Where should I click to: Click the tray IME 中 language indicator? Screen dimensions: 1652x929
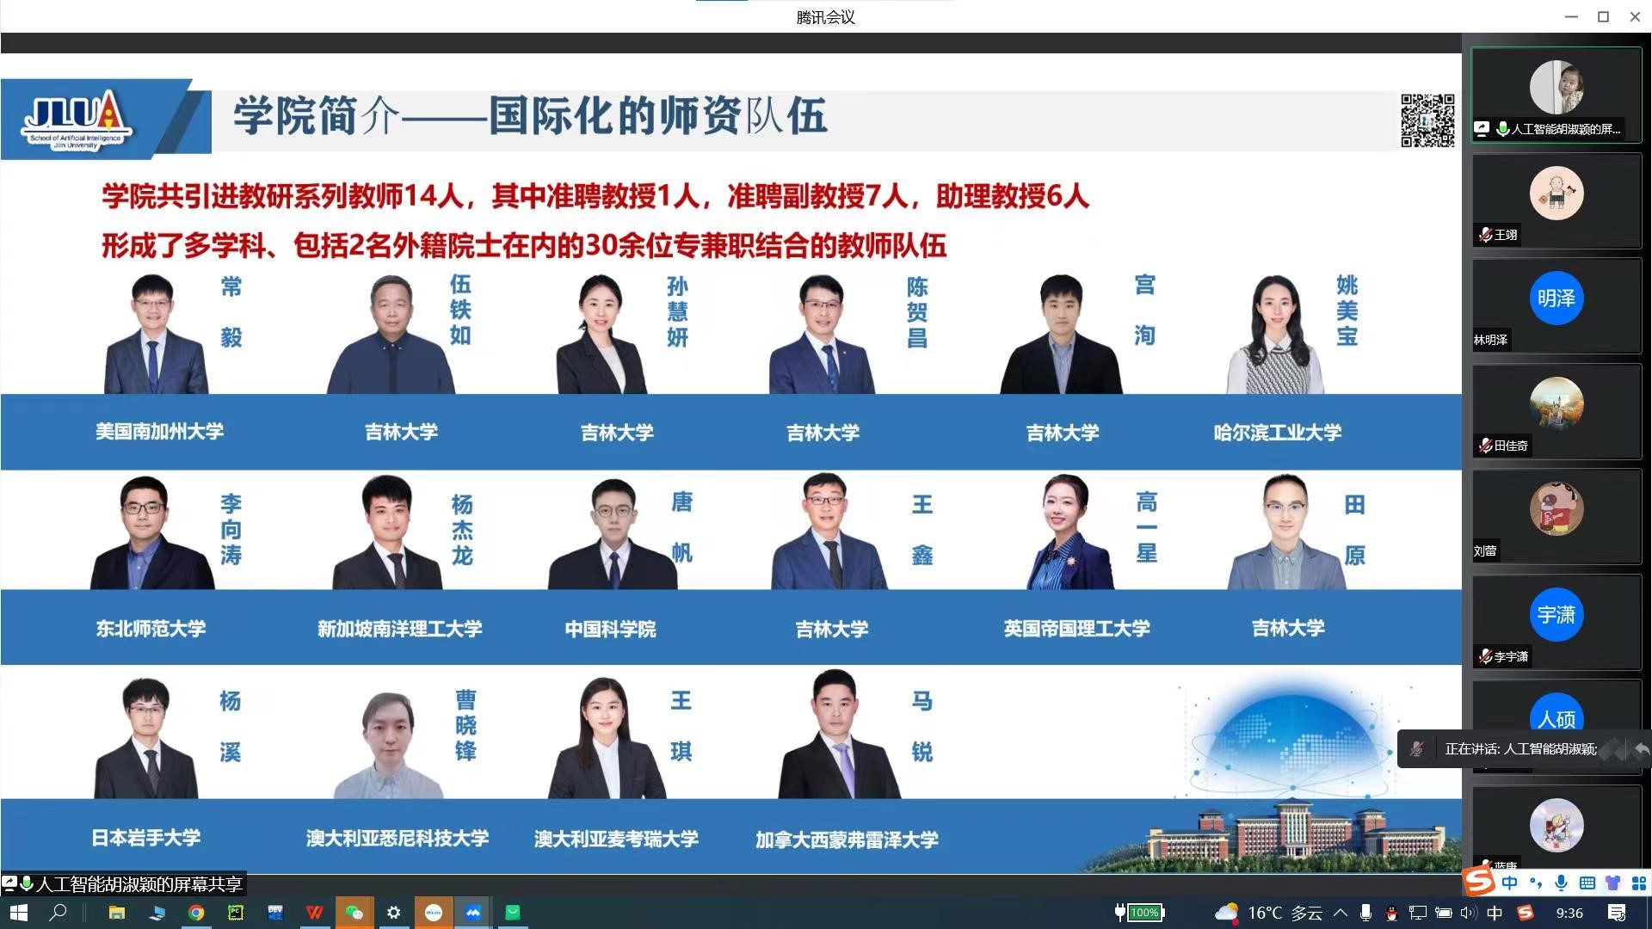[1495, 913]
